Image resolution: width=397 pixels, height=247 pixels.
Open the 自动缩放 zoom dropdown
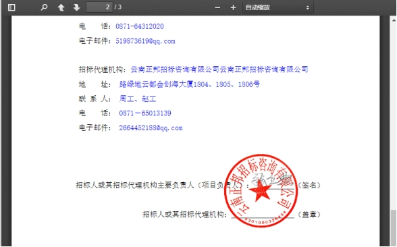pyautogui.click(x=278, y=7)
